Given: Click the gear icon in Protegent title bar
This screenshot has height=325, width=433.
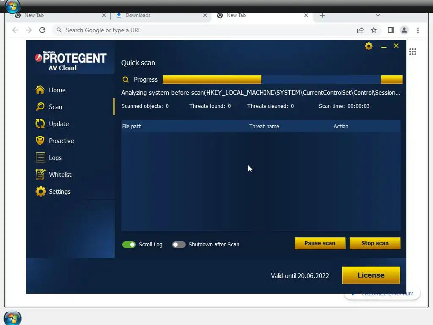Looking at the screenshot, I should (x=369, y=46).
